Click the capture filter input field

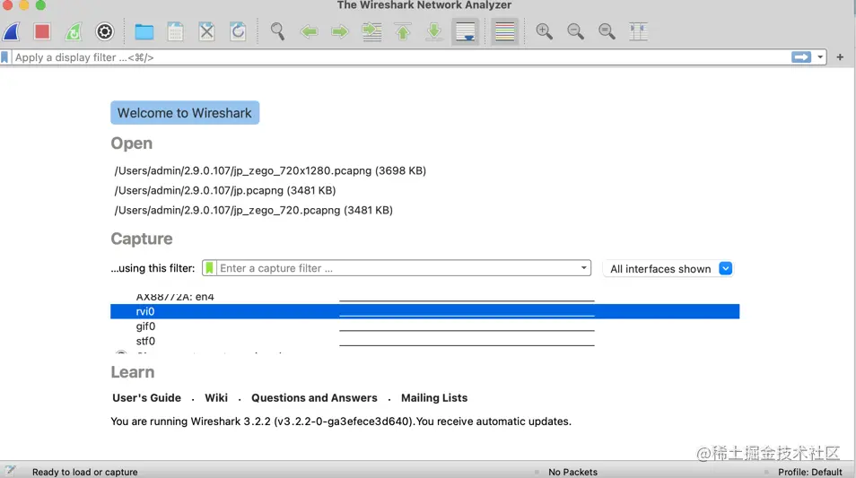[x=398, y=268]
